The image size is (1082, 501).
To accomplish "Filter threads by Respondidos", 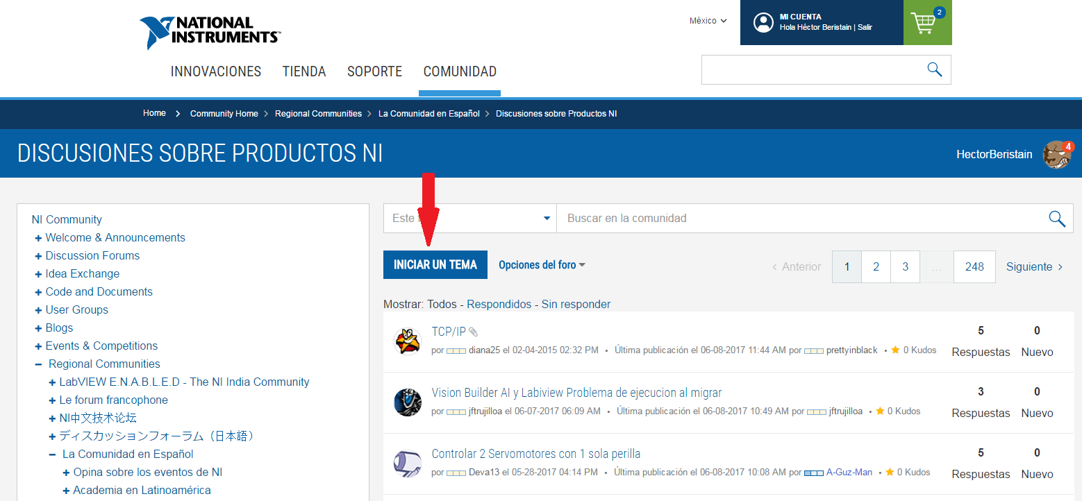I will click(499, 304).
